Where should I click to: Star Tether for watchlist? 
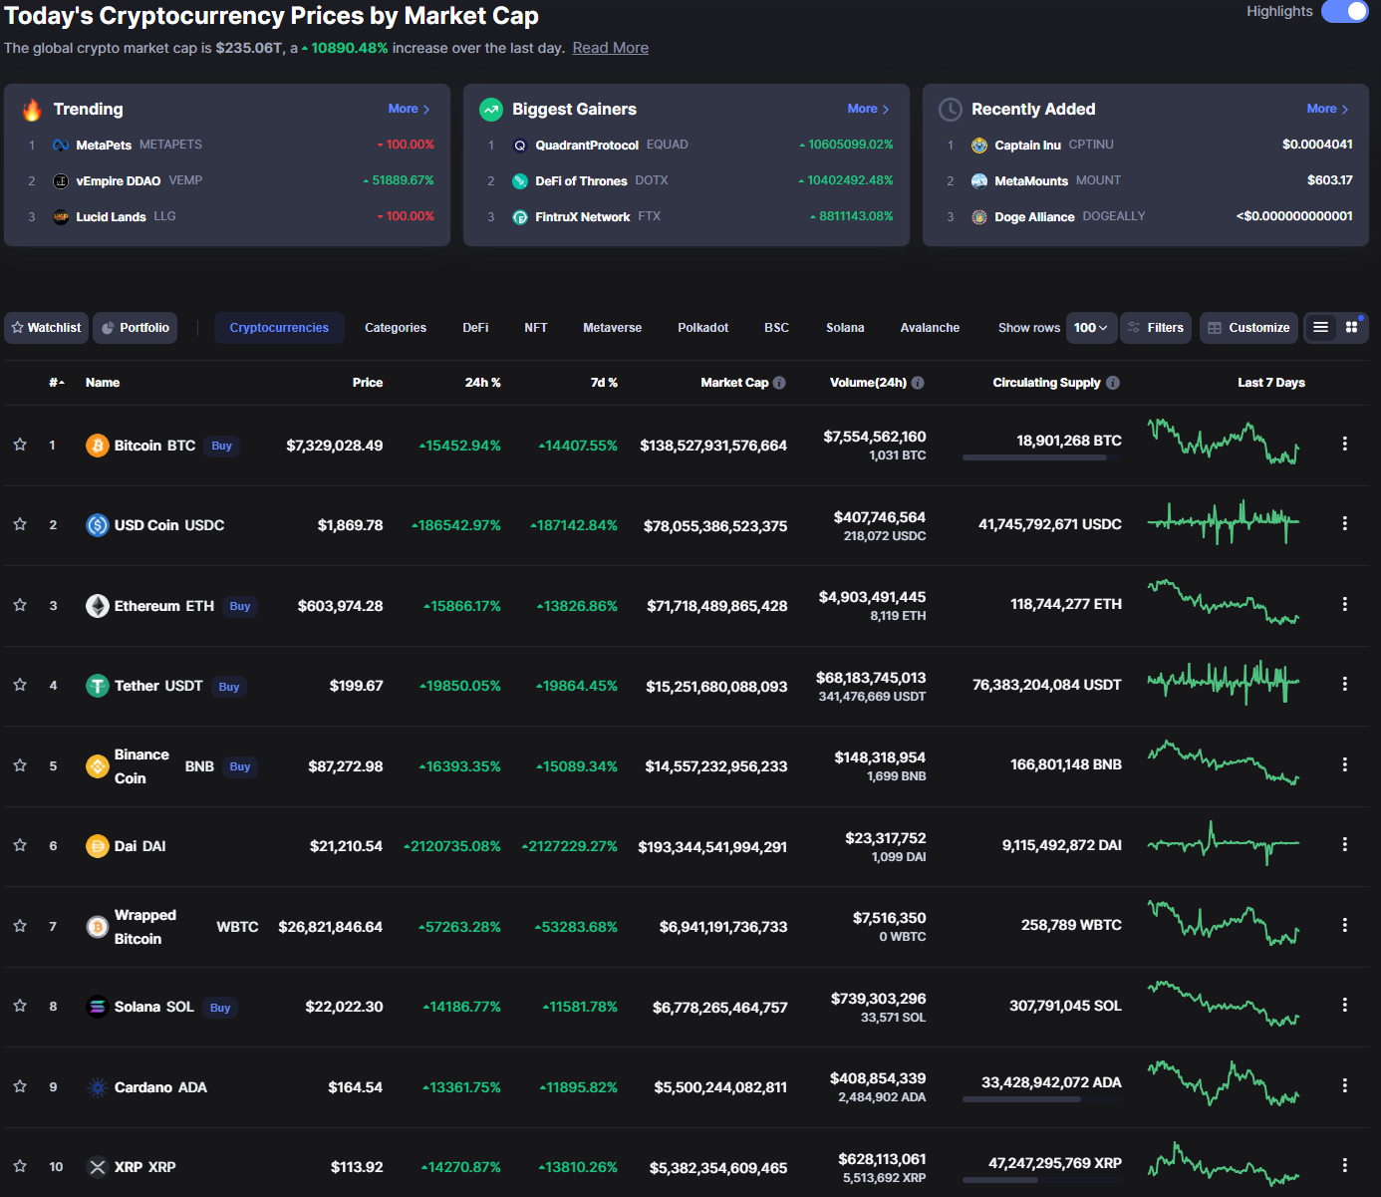click(20, 685)
